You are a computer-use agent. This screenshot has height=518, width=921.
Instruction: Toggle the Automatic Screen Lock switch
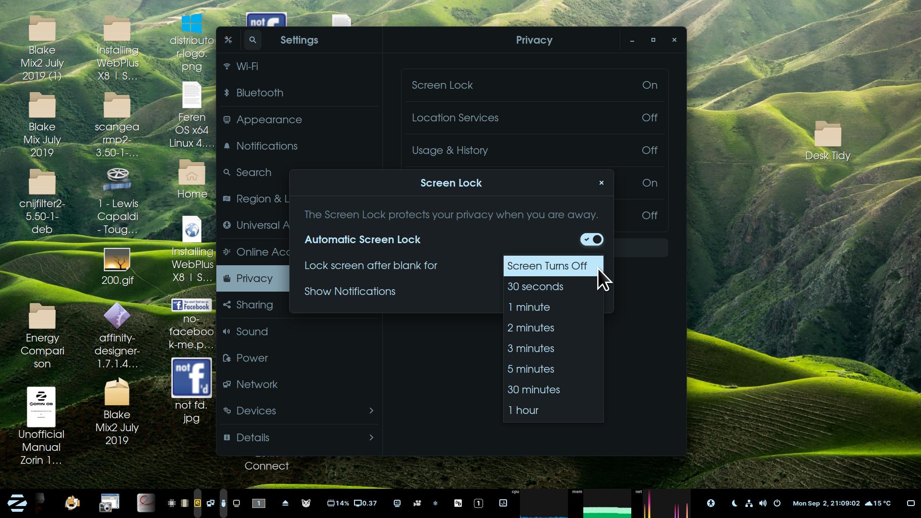click(591, 239)
